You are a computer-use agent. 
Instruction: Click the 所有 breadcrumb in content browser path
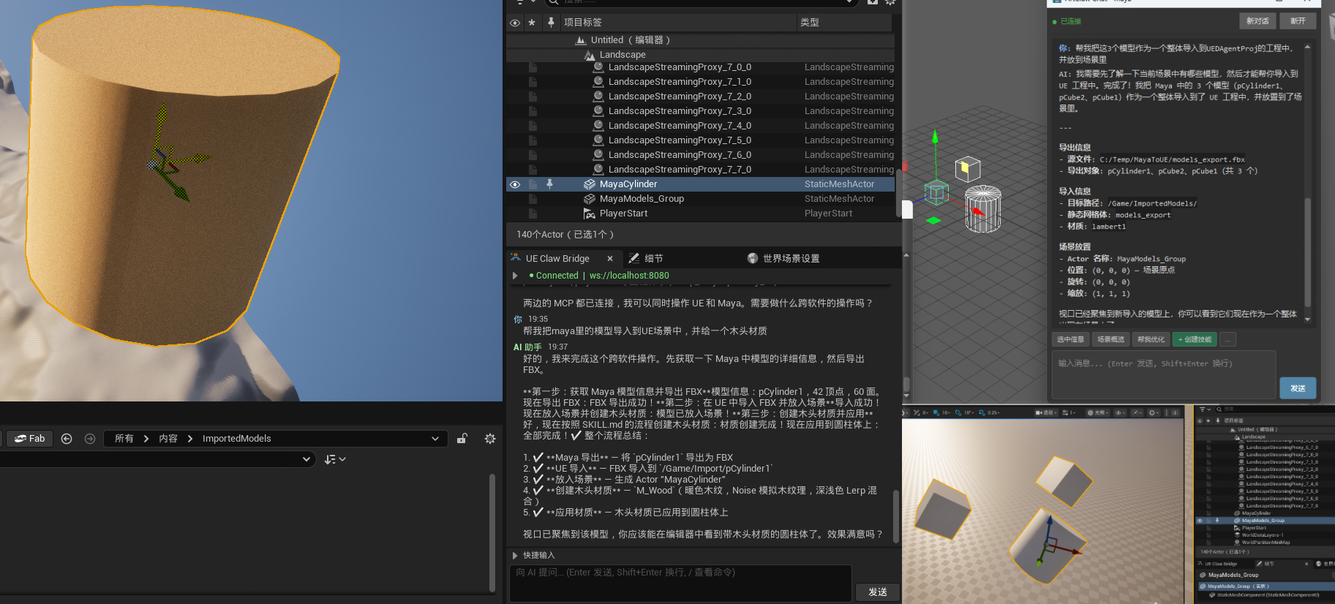124,439
